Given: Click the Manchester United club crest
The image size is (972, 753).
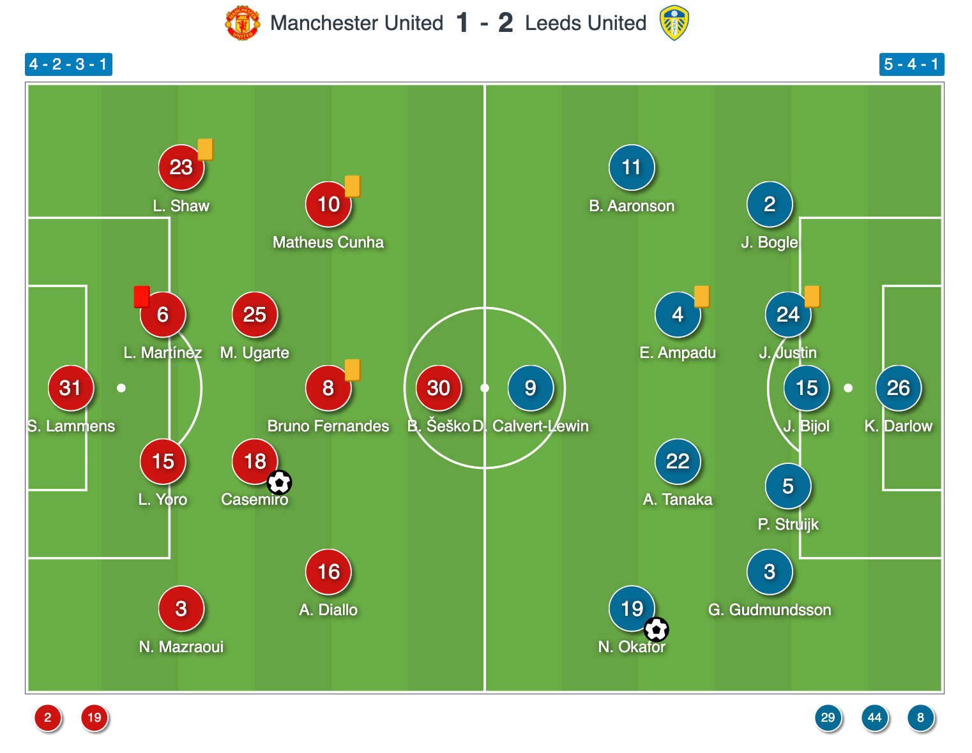Looking at the screenshot, I should tap(243, 23).
